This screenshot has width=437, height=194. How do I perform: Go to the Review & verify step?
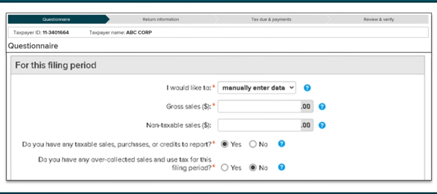coord(379,20)
